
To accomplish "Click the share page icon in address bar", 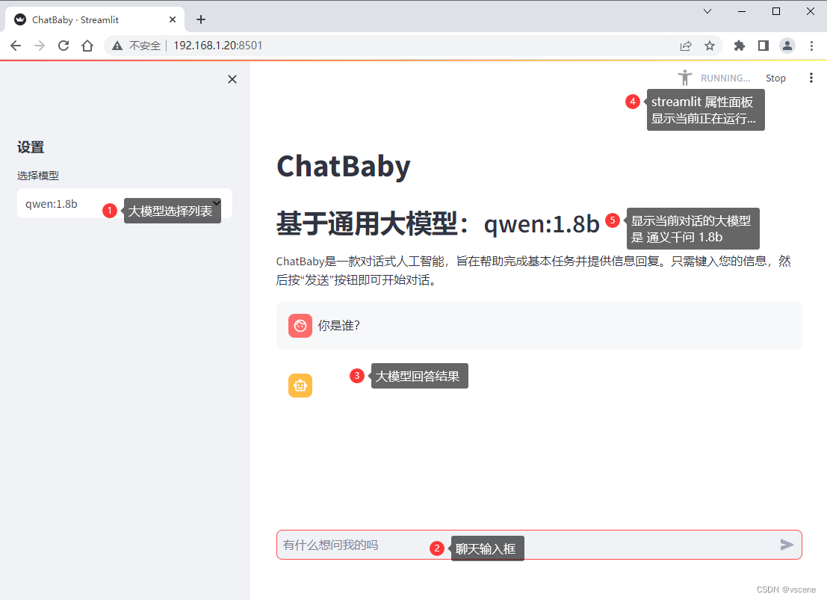I will tap(686, 46).
